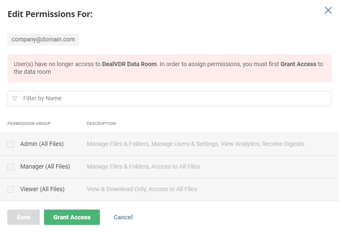The height and width of the screenshot is (233, 339).
Task: Click the Permission Group column header
Action: click(x=29, y=124)
